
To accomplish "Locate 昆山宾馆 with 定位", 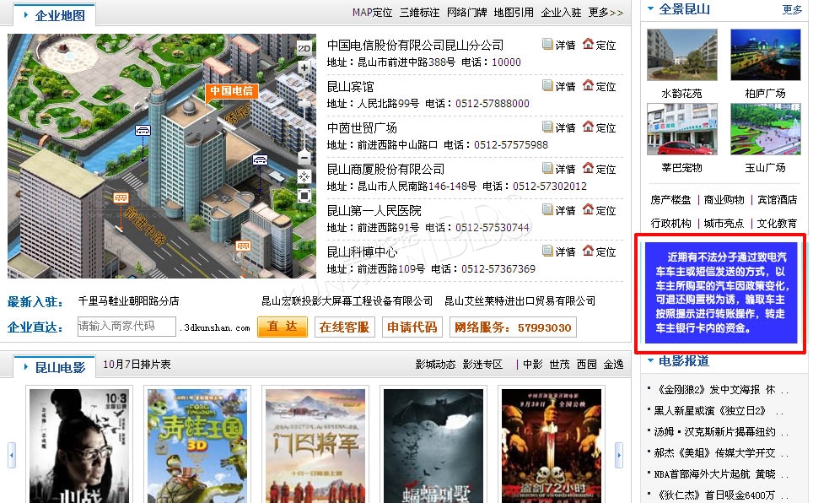I will click(x=600, y=86).
